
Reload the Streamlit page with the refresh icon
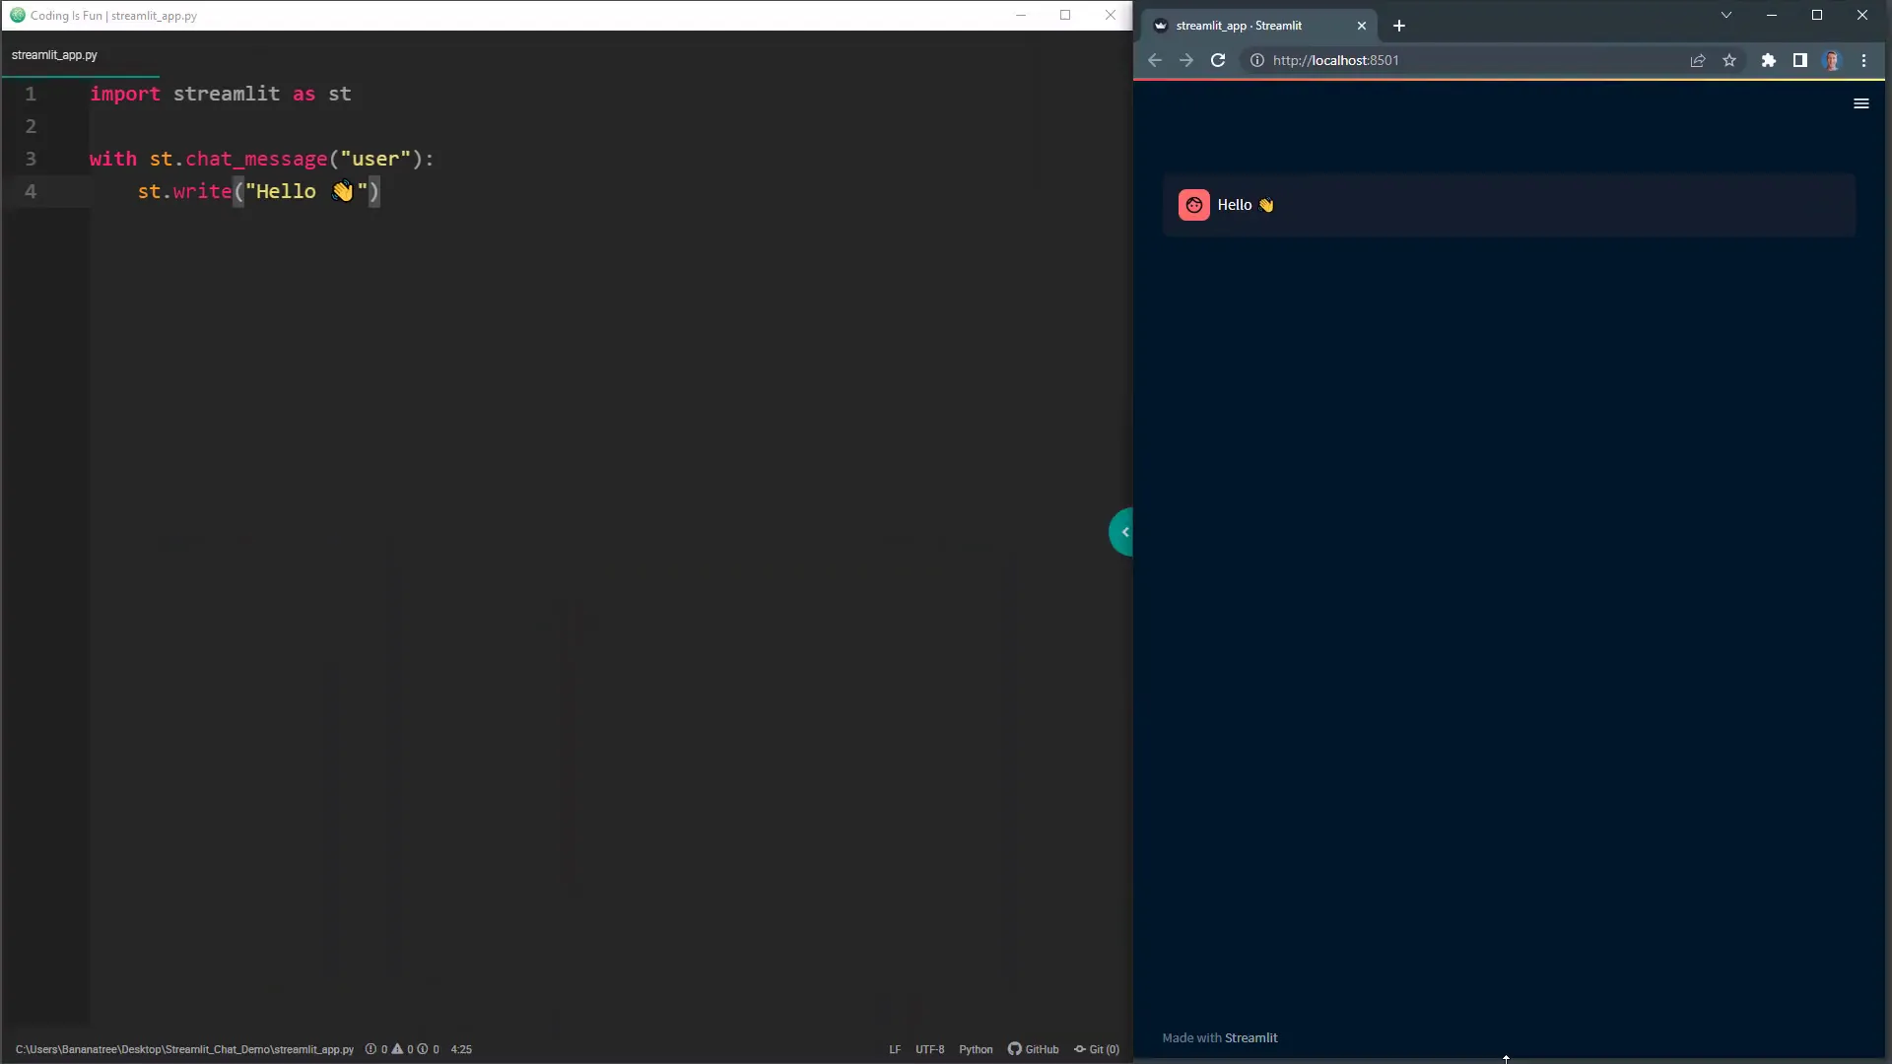[1218, 60]
